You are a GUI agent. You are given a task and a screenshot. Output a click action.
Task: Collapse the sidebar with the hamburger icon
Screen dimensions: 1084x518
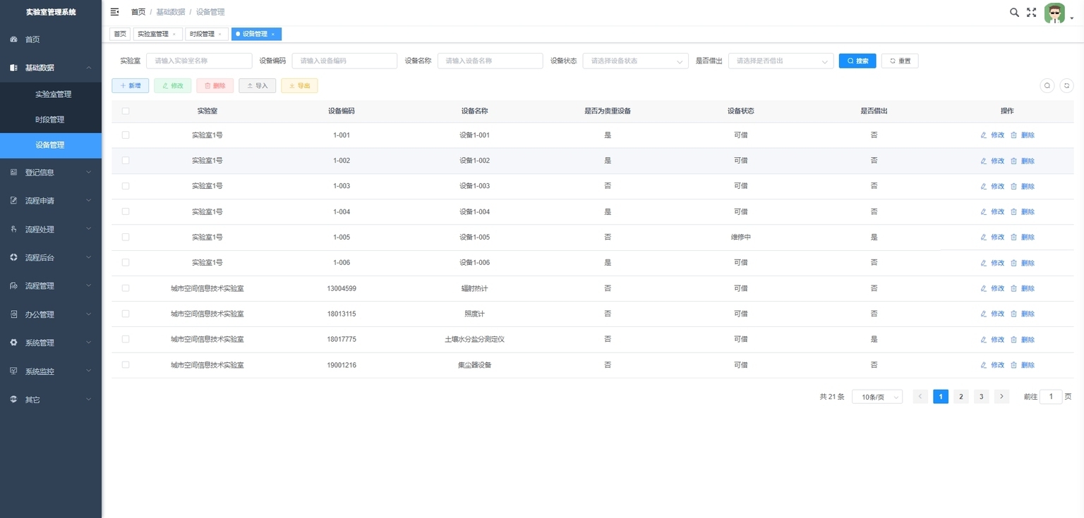(114, 12)
